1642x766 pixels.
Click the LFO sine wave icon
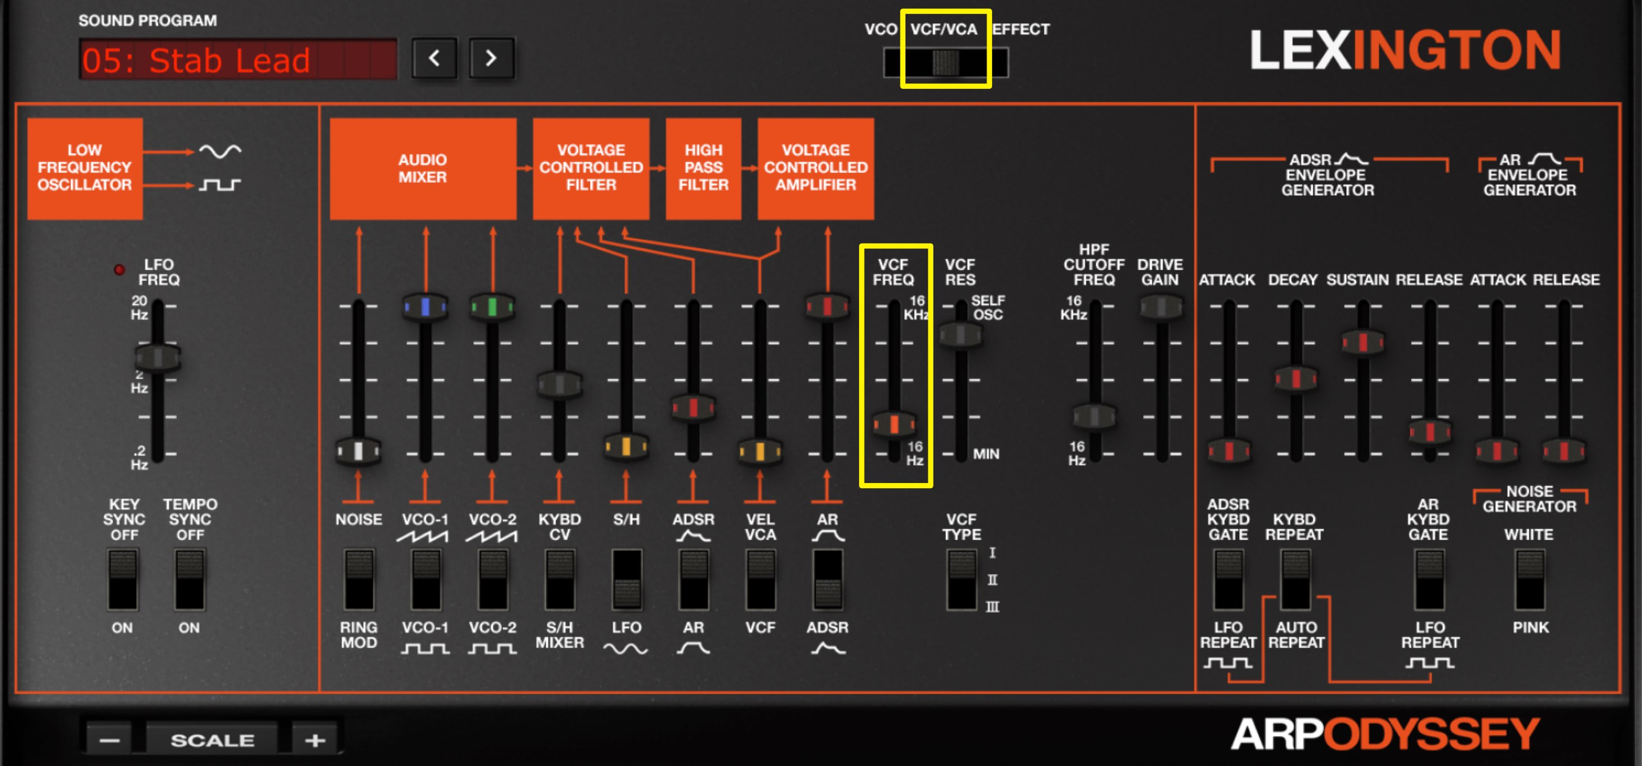[220, 151]
